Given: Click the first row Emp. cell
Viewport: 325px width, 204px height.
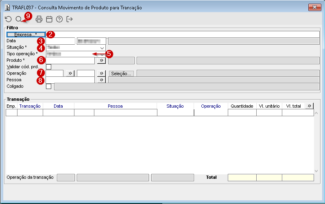Looking at the screenshot, I should [x=12, y=113].
